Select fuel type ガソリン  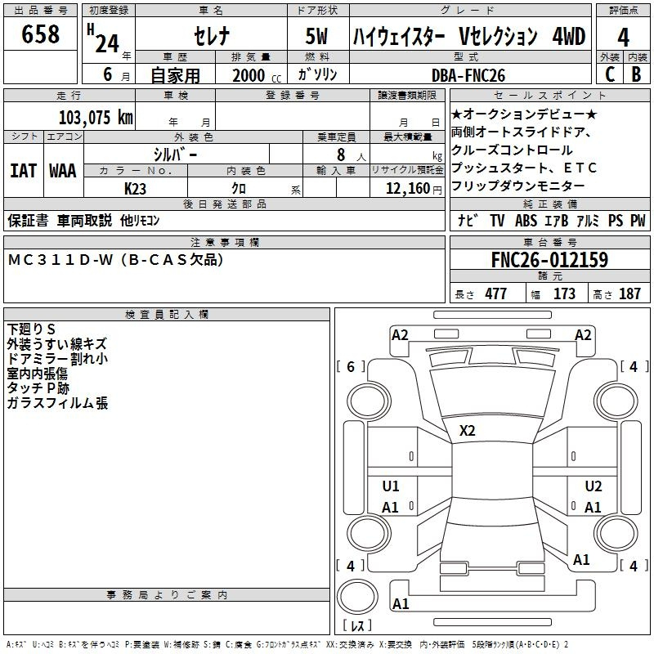[317, 74]
